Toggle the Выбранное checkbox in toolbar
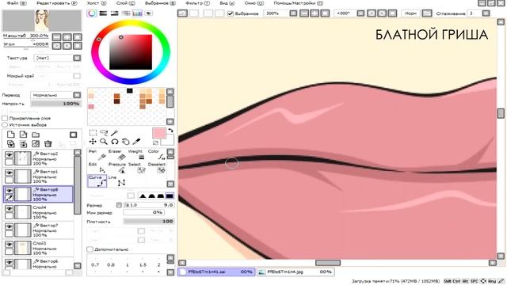507x285 pixels. 231,13
